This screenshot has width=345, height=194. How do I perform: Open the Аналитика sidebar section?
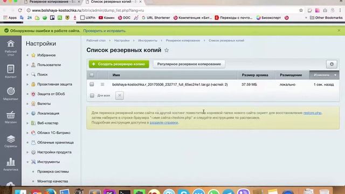11,164
